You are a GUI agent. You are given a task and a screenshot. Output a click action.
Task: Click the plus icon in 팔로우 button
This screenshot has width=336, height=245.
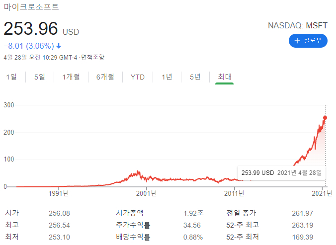pos(297,41)
